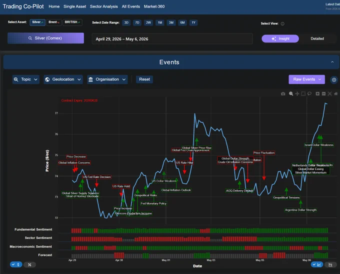The width and height of the screenshot is (340, 274).
Task: Set date range to 3M
Action: tap(171, 22)
